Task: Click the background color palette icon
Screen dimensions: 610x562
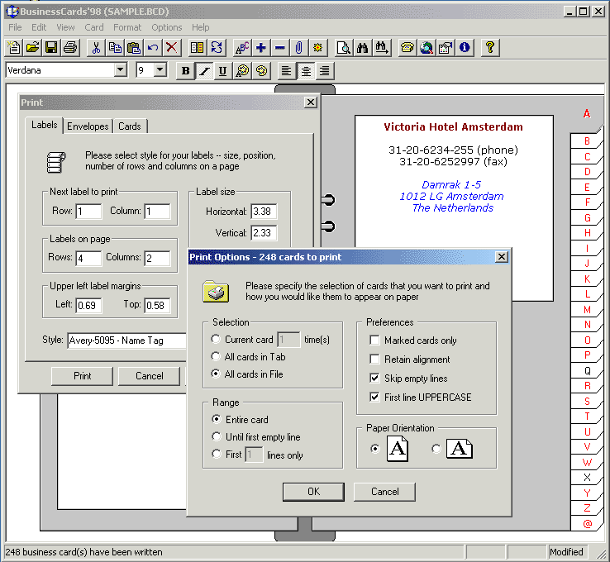Action: (x=261, y=71)
